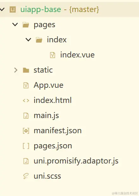Open the pages.json file
This screenshot has height=196, width=139.
coord(53,146)
